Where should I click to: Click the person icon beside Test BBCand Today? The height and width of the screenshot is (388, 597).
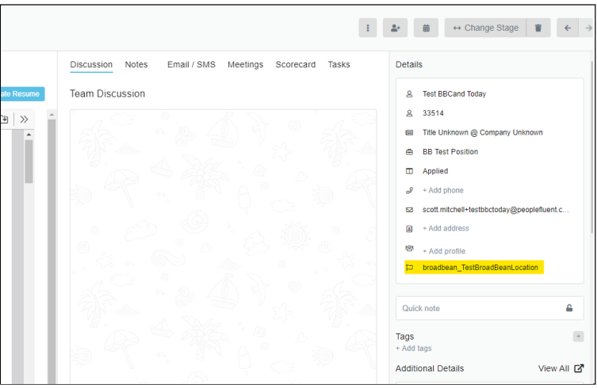click(x=409, y=94)
